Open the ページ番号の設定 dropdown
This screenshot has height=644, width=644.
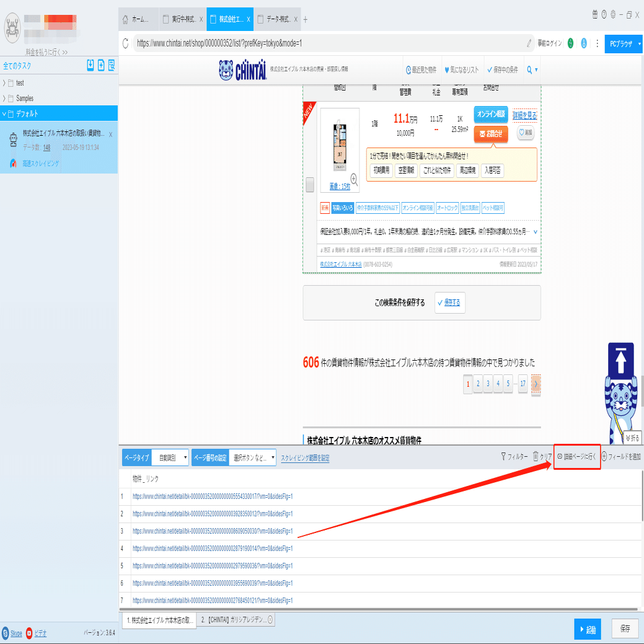[x=253, y=457]
